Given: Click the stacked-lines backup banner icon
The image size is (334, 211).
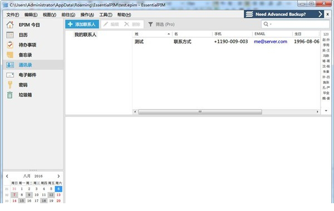Looking at the screenshot, I should [x=249, y=14].
